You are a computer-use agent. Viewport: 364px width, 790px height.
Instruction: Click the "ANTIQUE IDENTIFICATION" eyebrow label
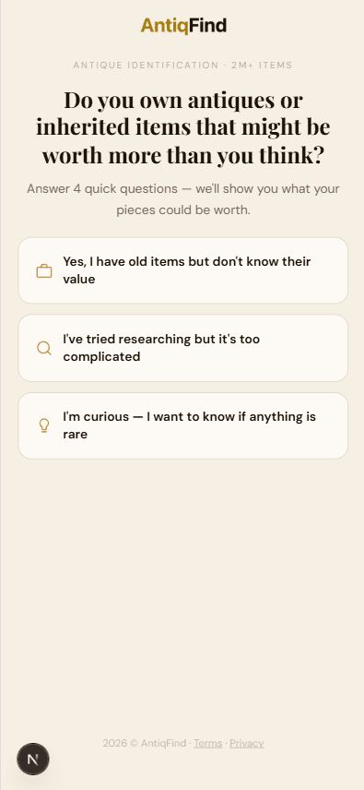pos(146,65)
